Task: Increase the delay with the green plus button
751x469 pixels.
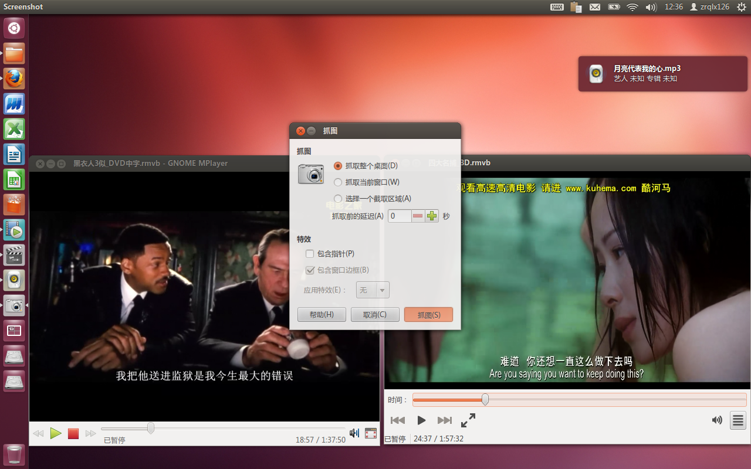Action: 432,216
